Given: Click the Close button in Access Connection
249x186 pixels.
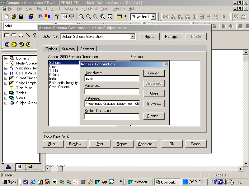Looking at the screenshot, I should [154, 93].
